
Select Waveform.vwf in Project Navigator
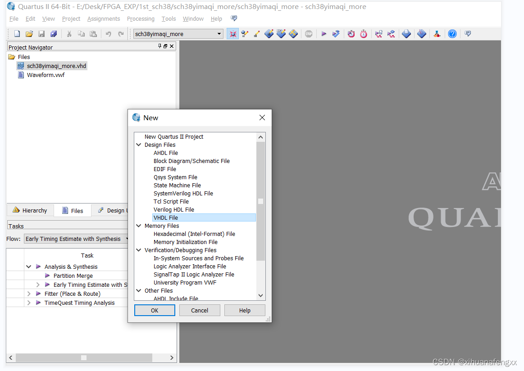tap(46, 75)
